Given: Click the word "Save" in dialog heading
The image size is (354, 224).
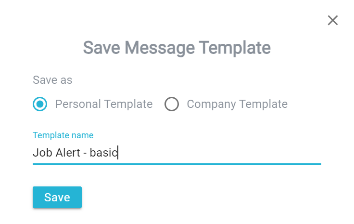Looking at the screenshot, I should click(x=101, y=48).
